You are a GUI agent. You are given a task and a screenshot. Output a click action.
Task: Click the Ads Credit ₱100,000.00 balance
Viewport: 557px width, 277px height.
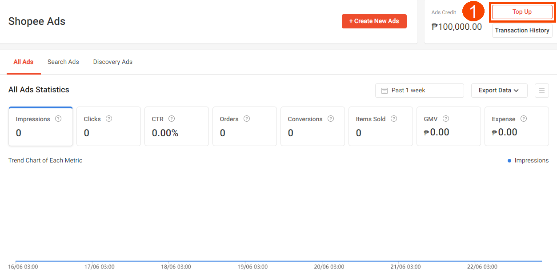[x=457, y=27]
